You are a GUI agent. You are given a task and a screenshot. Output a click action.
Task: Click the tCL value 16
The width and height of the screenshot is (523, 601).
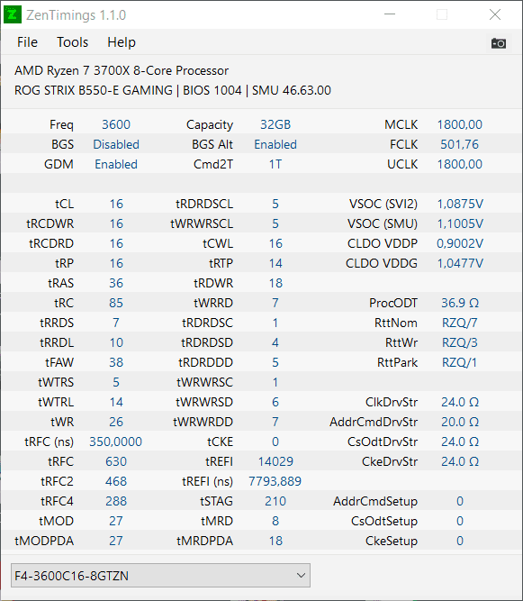coord(116,204)
